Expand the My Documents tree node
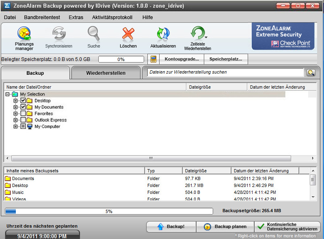The image size is (324, 239). pos(15,107)
